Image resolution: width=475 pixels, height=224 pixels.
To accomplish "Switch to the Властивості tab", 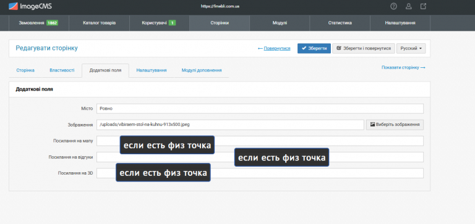I will coord(62,70).
